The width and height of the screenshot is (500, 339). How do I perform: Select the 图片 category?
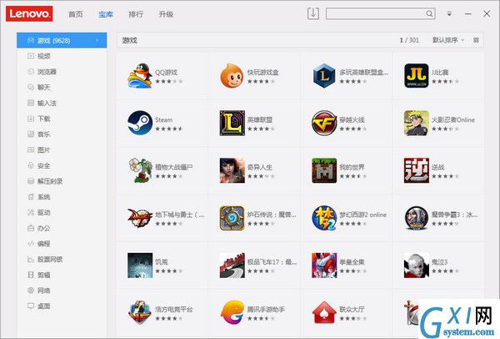click(62, 149)
